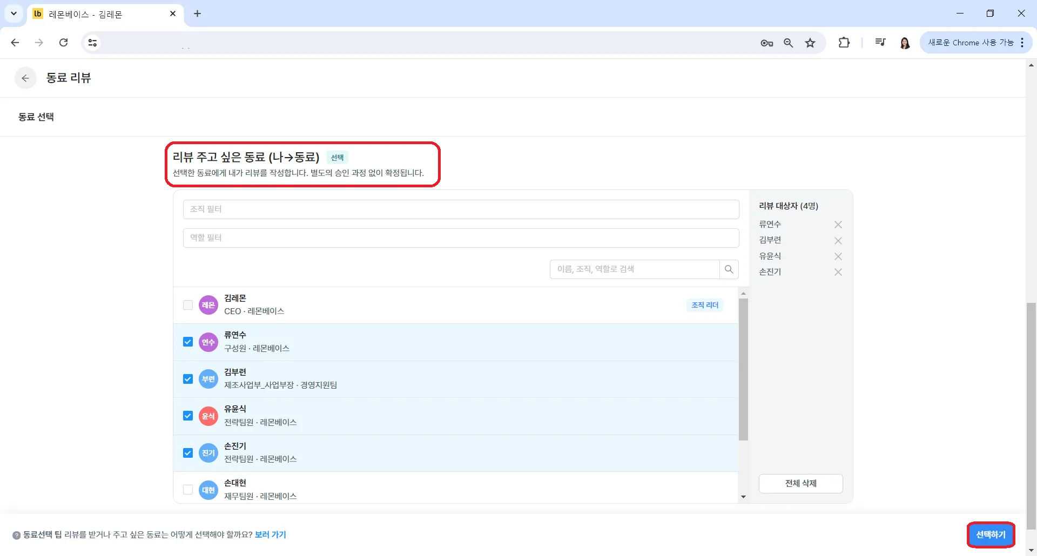1037x556 pixels.
Task: Open tab search dropdown arrow
Action: (14, 14)
